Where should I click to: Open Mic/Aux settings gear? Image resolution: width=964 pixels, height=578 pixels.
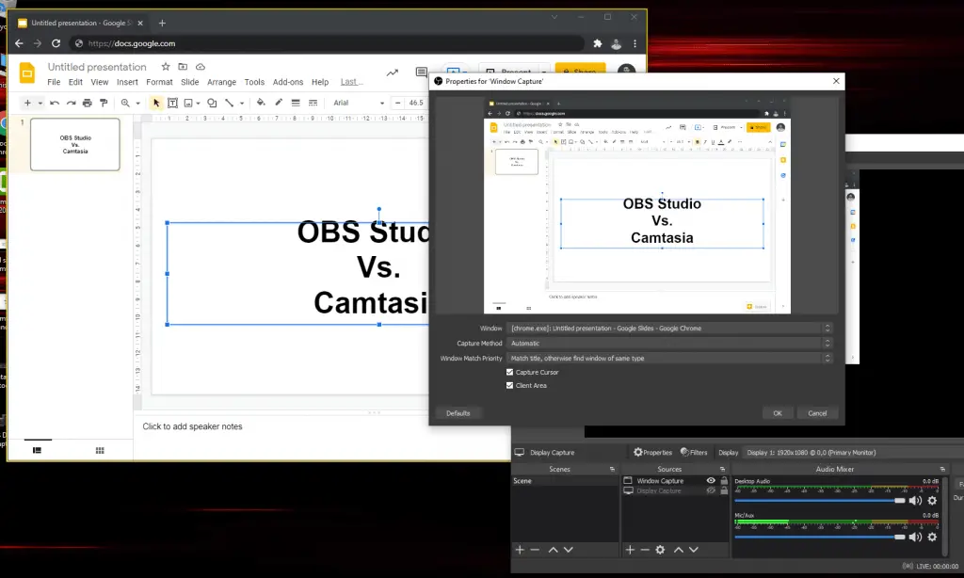pos(933,537)
